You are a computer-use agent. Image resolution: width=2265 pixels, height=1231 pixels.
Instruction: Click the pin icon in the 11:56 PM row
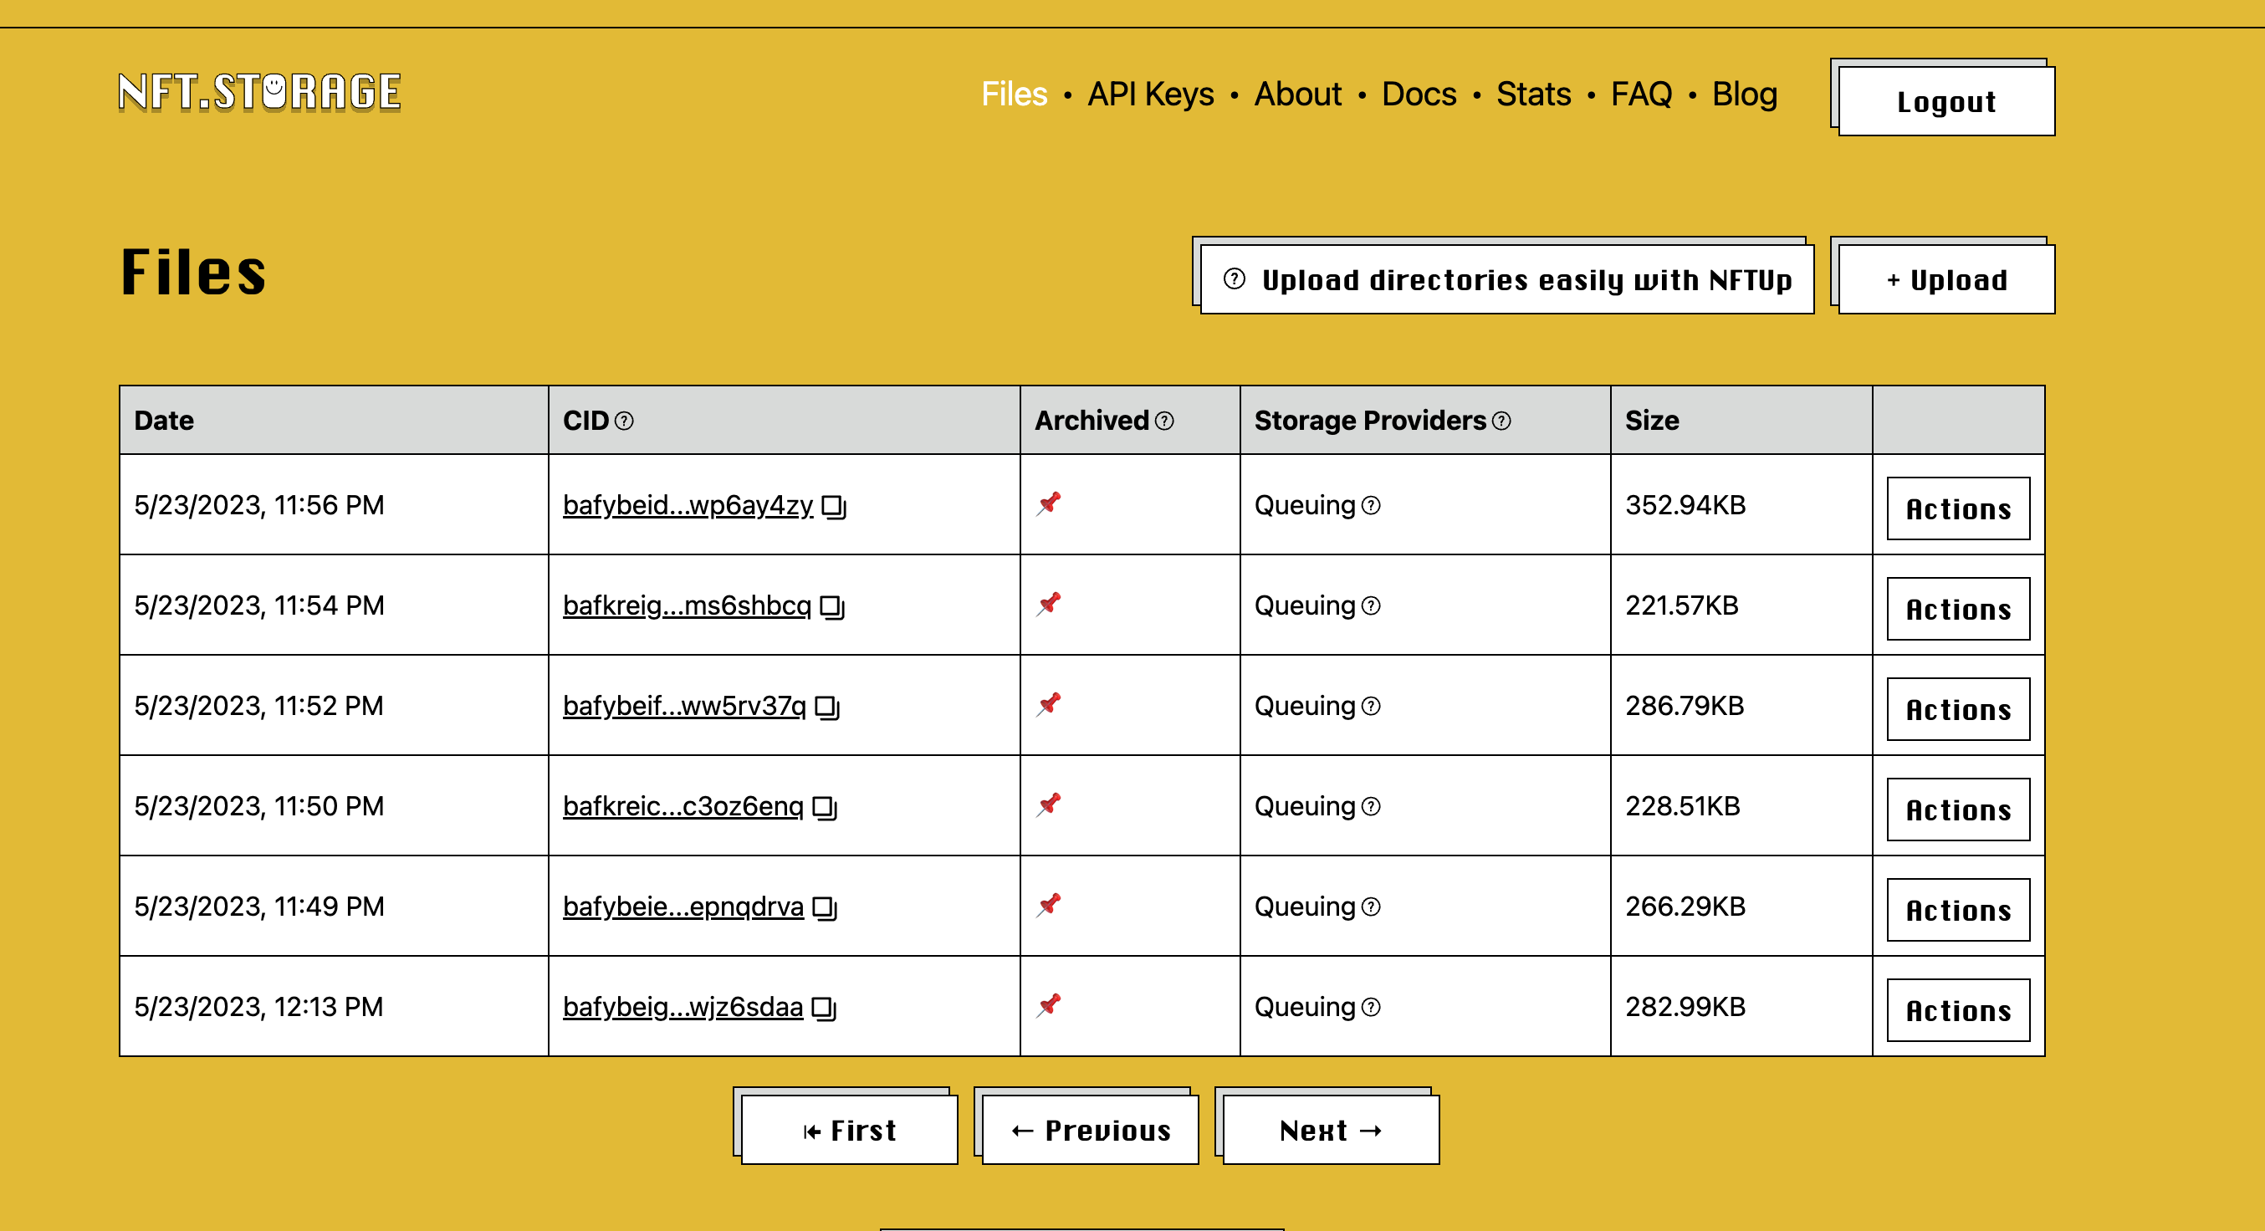(1048, 503)
